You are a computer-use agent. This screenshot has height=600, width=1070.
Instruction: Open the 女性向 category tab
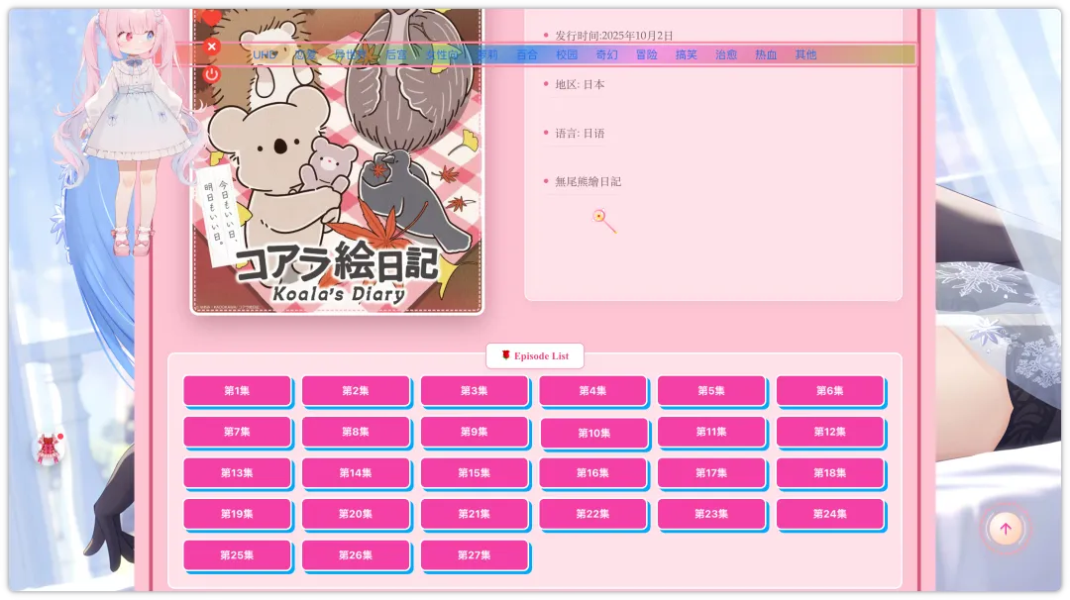(442, 54)
